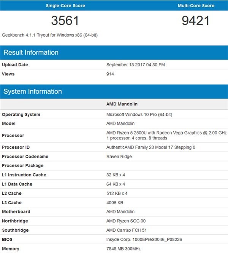Click the Northbridge label
The width and height of the screenshot is (228, 253).
pos(15,221)
